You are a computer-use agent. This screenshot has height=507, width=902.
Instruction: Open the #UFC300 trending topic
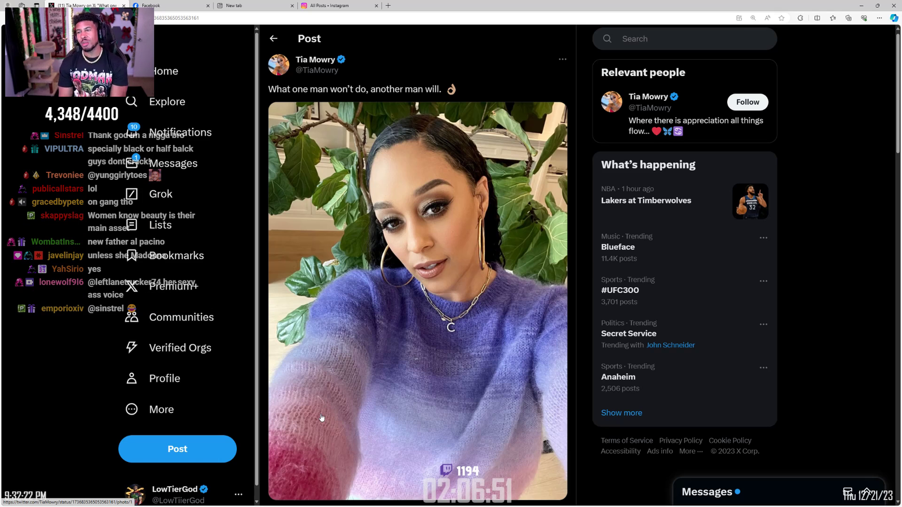point(620,291)
